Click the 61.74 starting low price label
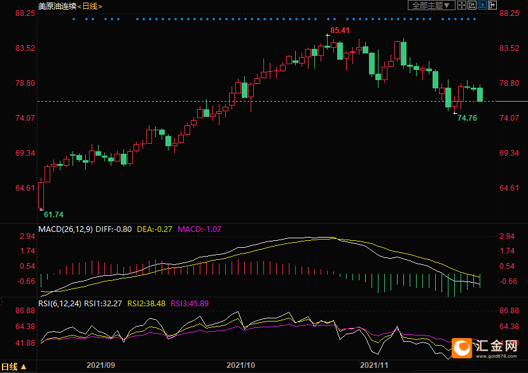 click(54, 214)
